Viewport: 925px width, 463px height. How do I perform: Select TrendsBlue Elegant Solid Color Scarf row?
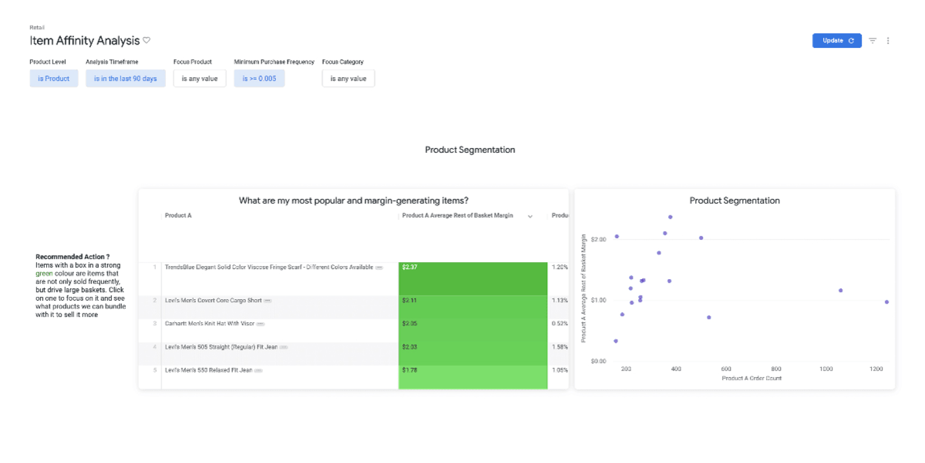(x=269, y=267)
